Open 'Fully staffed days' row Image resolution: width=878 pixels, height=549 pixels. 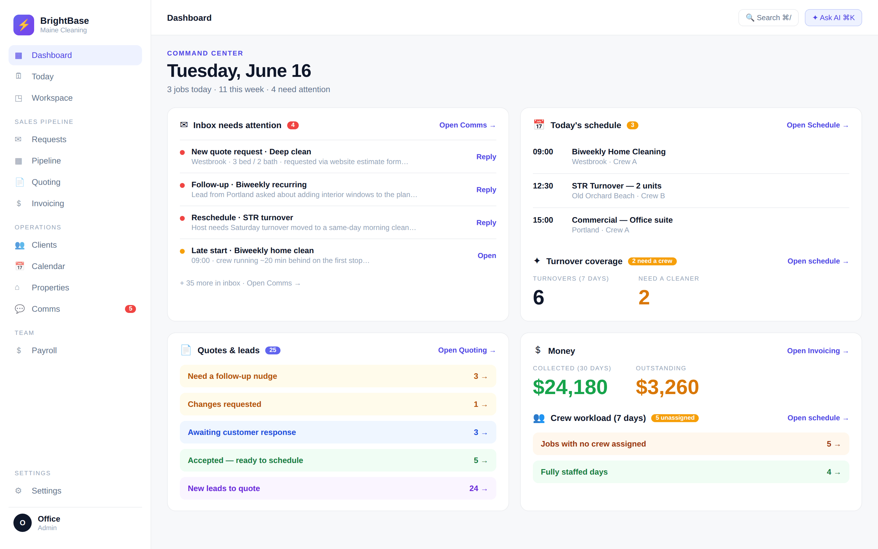coord(691,472)
